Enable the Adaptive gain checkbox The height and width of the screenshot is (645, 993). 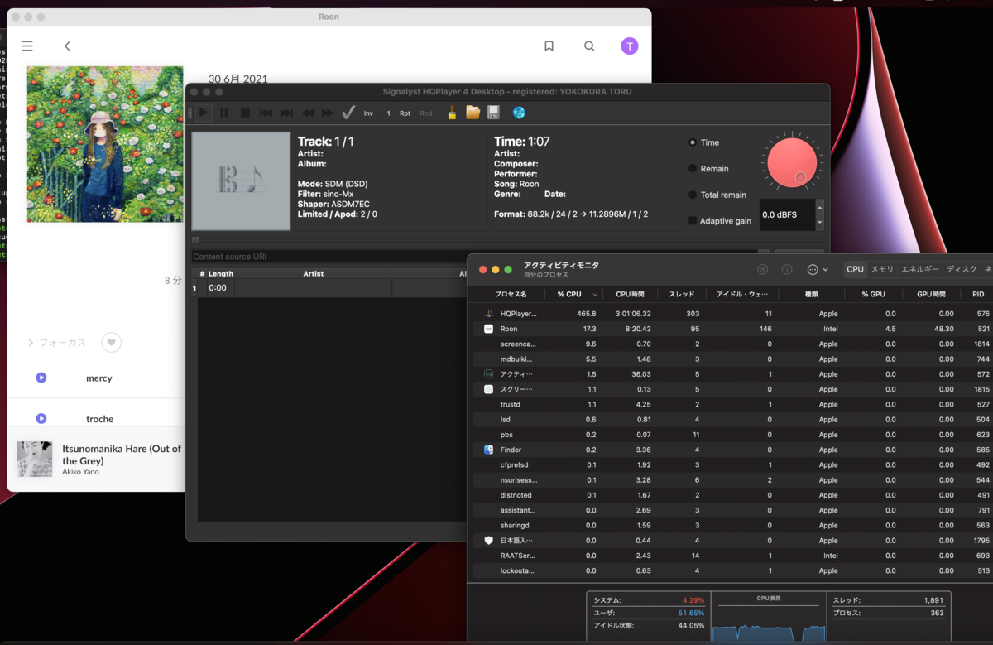693,221
